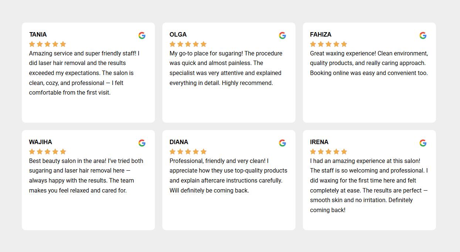Click the star rating under Olga's name
Screen dimensions: 460x252
point(188,44)
